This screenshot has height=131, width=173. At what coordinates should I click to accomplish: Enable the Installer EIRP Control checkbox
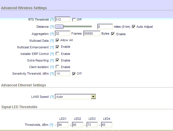coord(57,53)
